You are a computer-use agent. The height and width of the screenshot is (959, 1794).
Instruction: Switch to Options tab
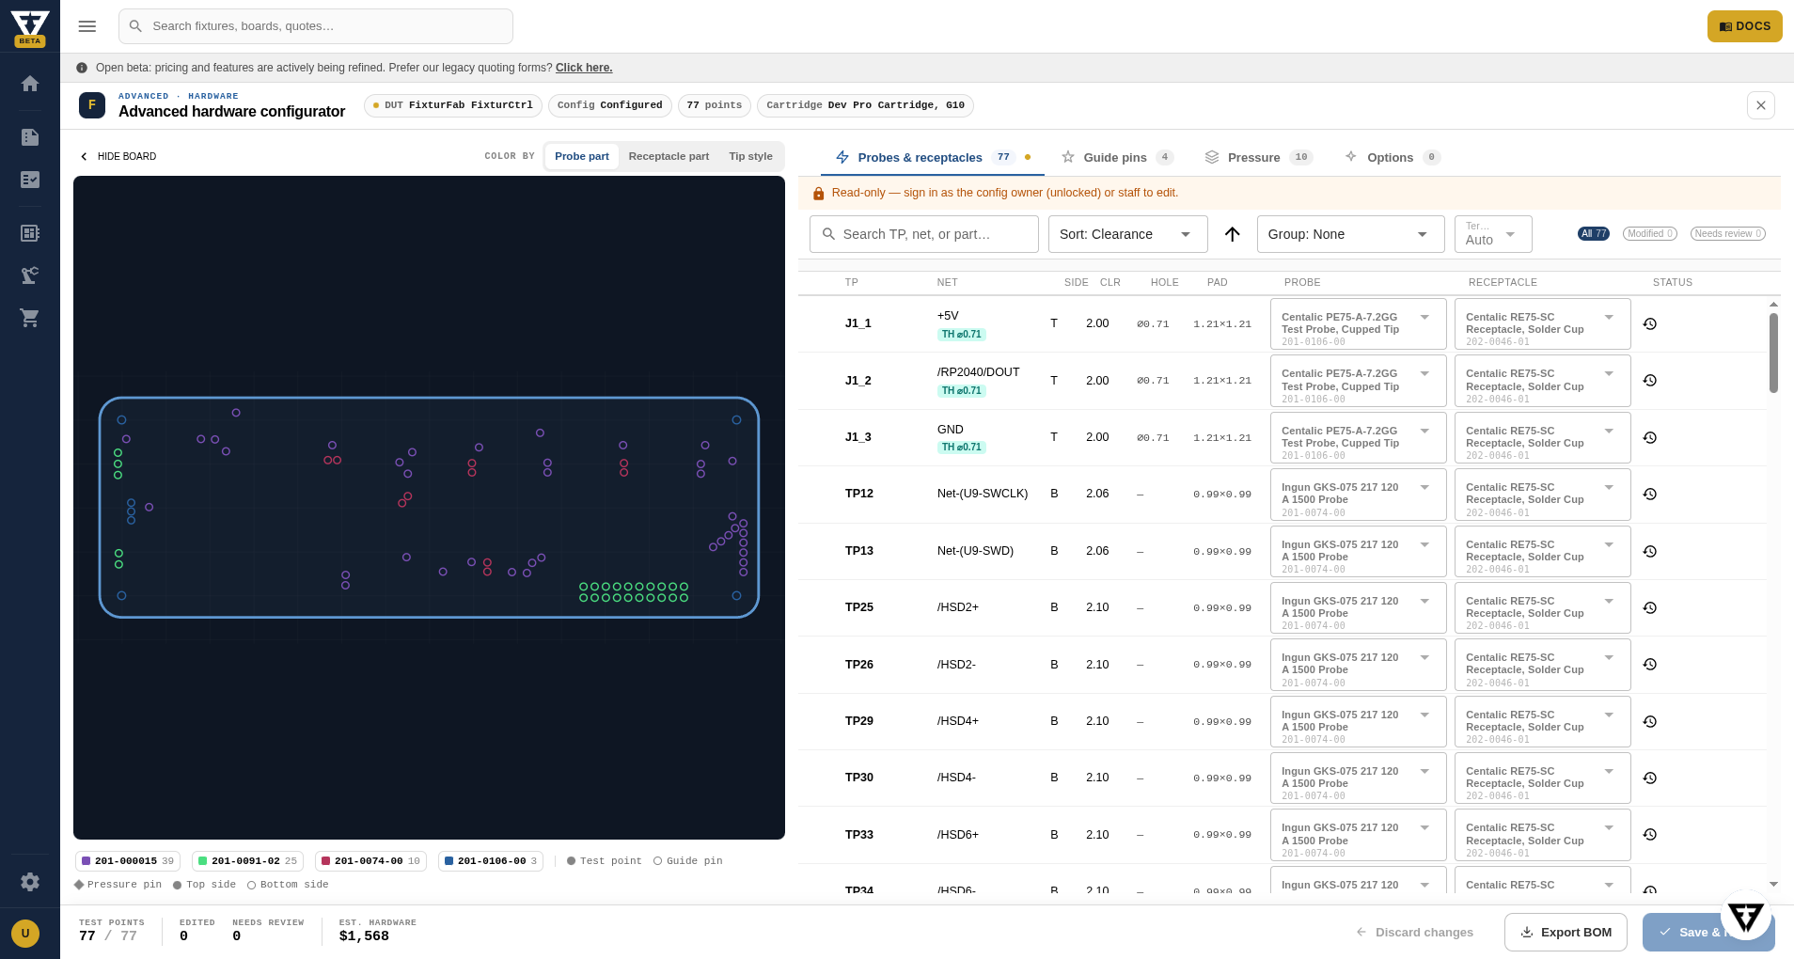[x=1393, y=157]
